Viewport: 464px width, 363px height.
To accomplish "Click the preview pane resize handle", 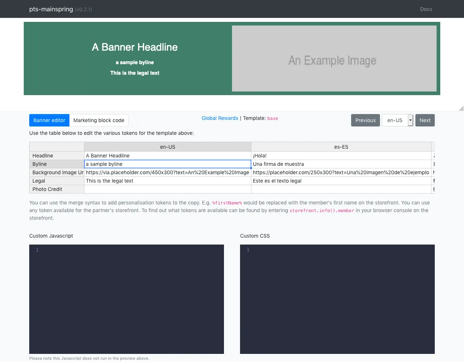I will (x=461, y=108).
